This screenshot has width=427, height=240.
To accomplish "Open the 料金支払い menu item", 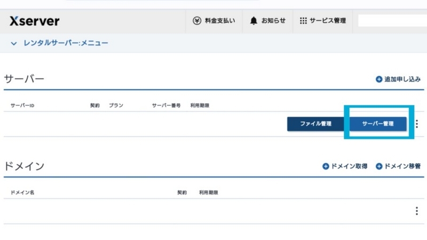I will (x=214, y=21).
